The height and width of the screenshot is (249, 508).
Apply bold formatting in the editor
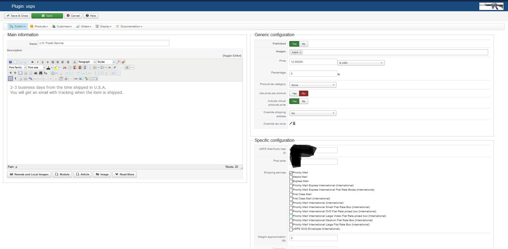point(32,62)
